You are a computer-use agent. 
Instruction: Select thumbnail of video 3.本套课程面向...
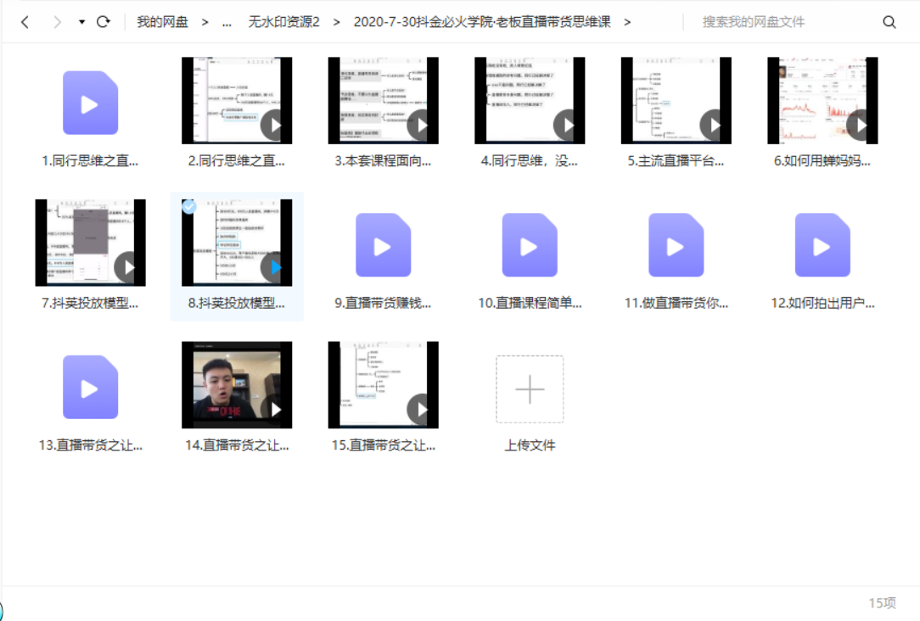click(383, 100)
